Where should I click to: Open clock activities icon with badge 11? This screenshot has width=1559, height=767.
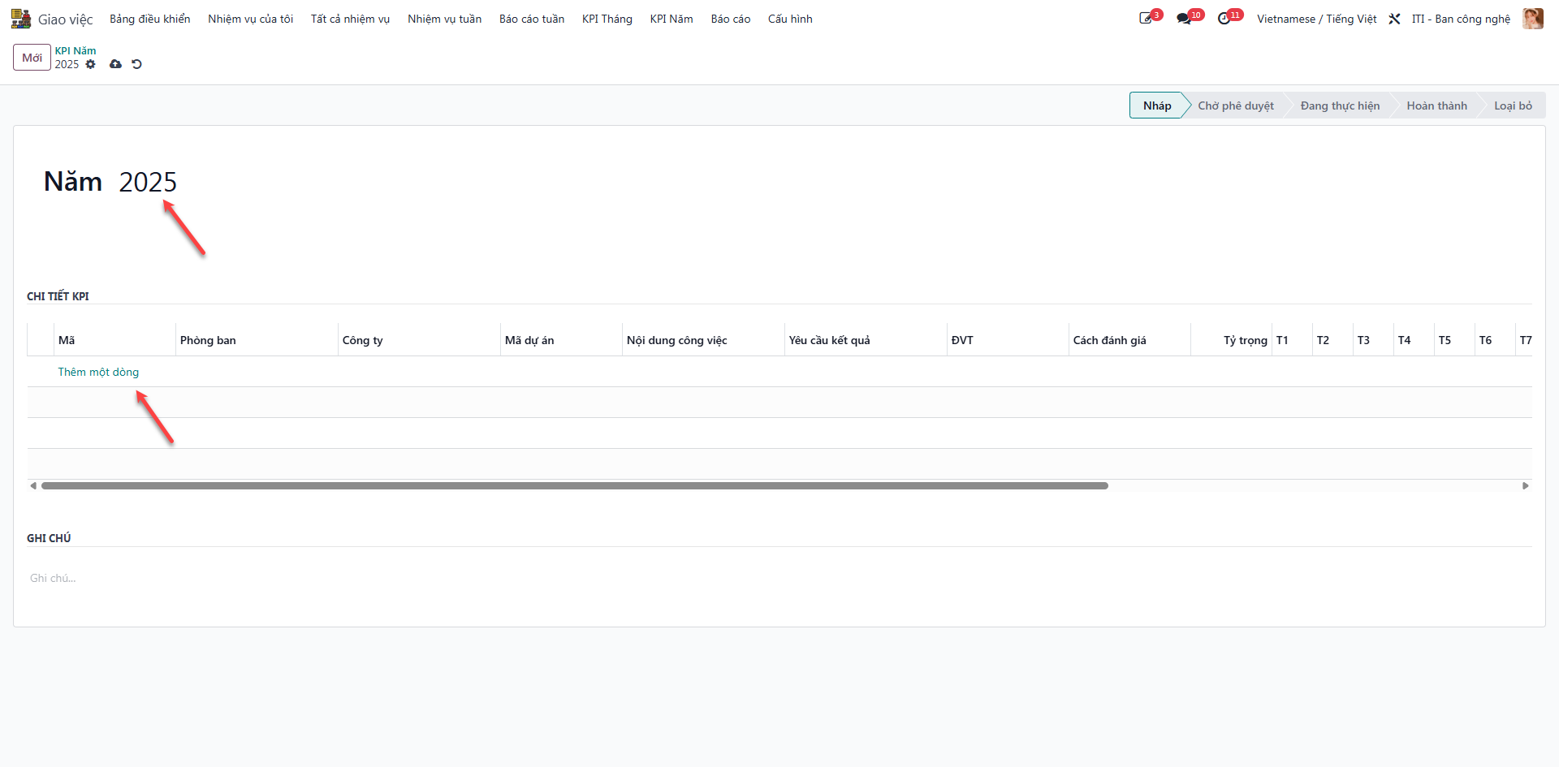click(1225, 18)
